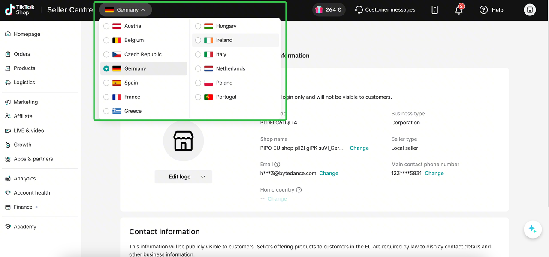Click the Logistics truck icon
Screen dimensions: 549x257
[8, 83]
